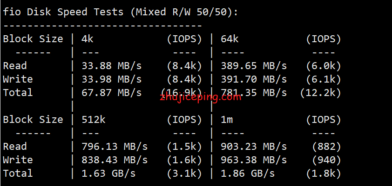Click the 1m block size label
Screen dimensions: 392x186
tap(227, 120)
